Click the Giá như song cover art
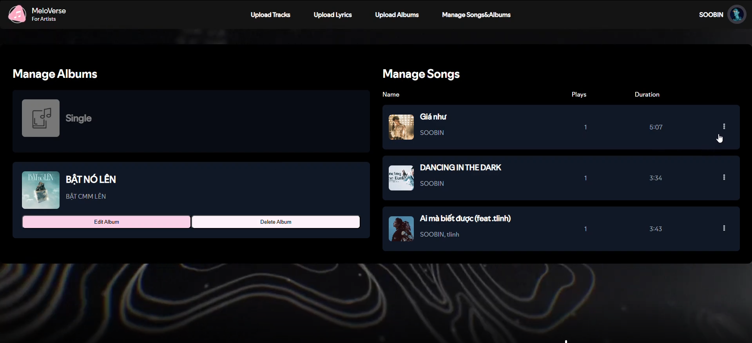 pyautogui.click(x=401, y=127)
